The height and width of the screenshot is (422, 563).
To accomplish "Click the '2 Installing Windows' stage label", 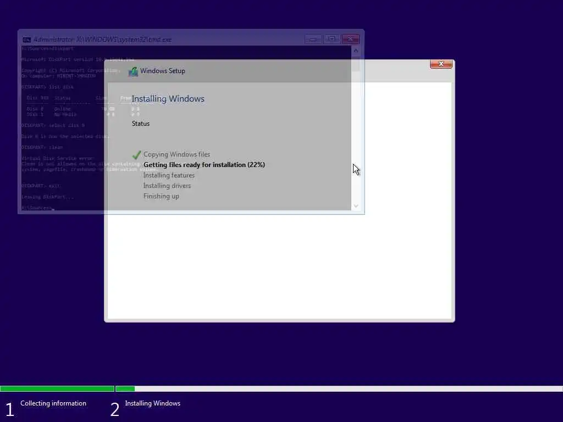I will click(145, 408).
